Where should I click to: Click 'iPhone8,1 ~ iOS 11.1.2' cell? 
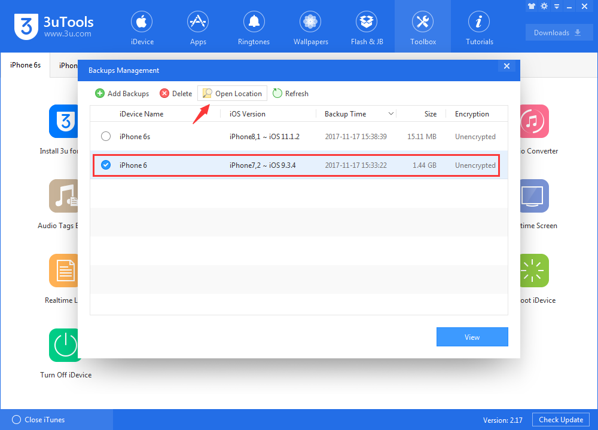pos(264,136)
